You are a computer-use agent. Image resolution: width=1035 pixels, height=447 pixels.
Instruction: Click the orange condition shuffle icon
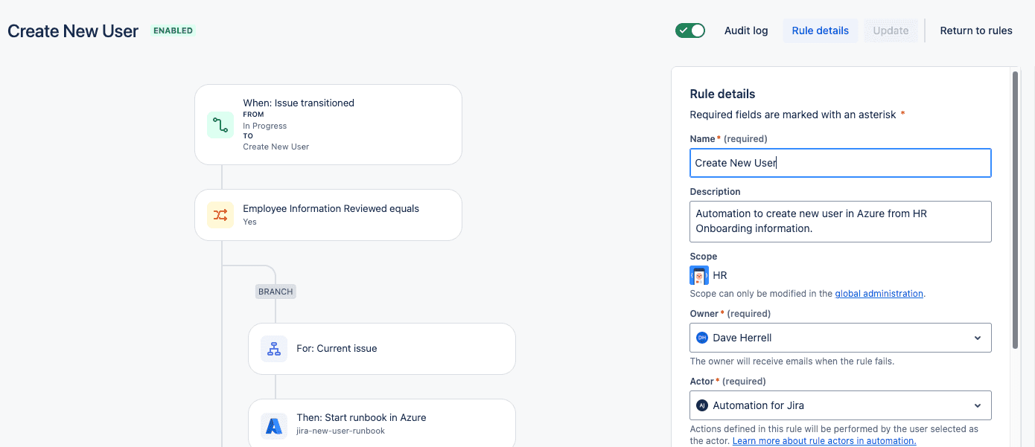pyautogui.click(x=220, y=215)
